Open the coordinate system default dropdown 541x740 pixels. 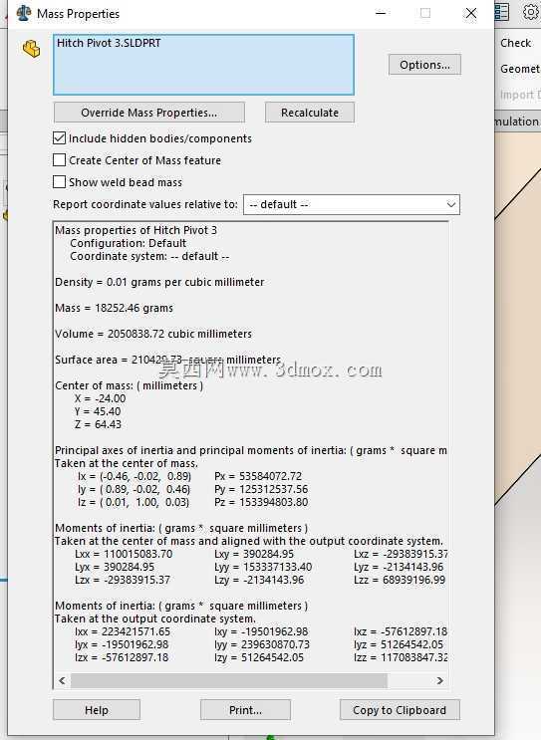tap(352, 205)
